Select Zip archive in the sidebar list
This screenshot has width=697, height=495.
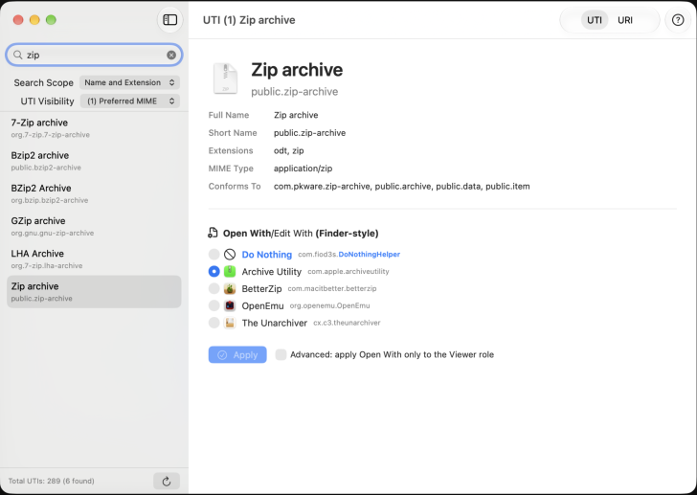click(94, 292)
